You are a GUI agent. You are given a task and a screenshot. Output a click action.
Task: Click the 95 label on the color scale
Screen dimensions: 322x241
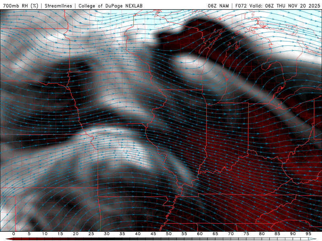[308, 234]
